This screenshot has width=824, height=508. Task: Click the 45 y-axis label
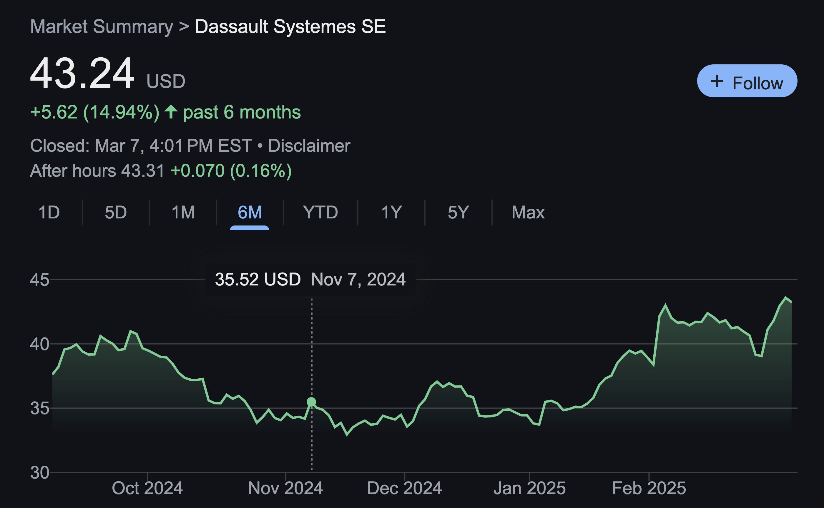click(40, 280)
